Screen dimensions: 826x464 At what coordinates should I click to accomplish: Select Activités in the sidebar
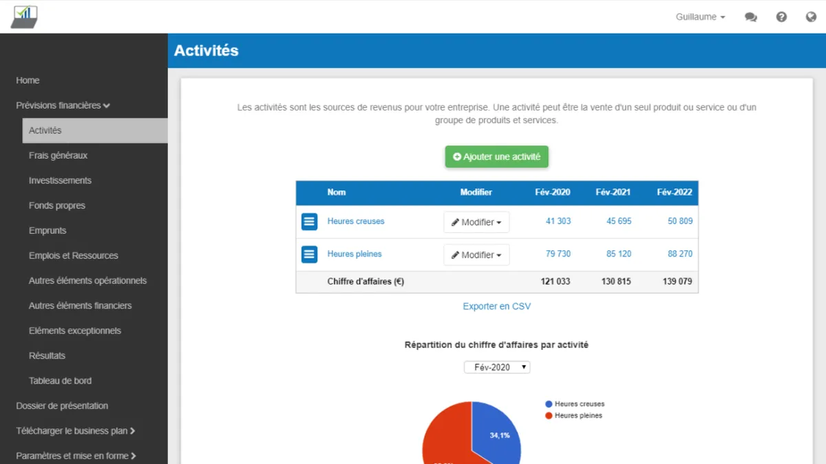[95, 131]
